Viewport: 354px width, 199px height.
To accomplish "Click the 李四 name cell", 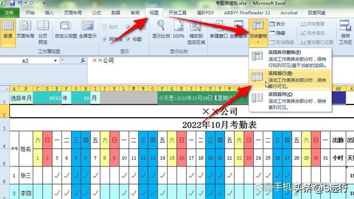I will 26,193.
